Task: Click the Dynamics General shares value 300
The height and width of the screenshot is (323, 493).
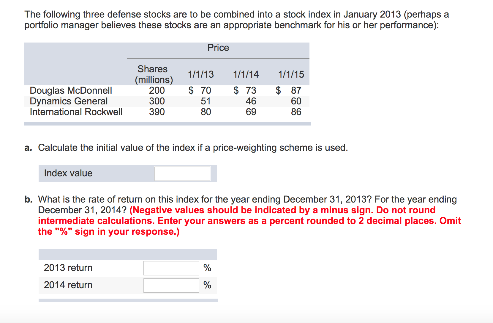Action: pos(157,101)
